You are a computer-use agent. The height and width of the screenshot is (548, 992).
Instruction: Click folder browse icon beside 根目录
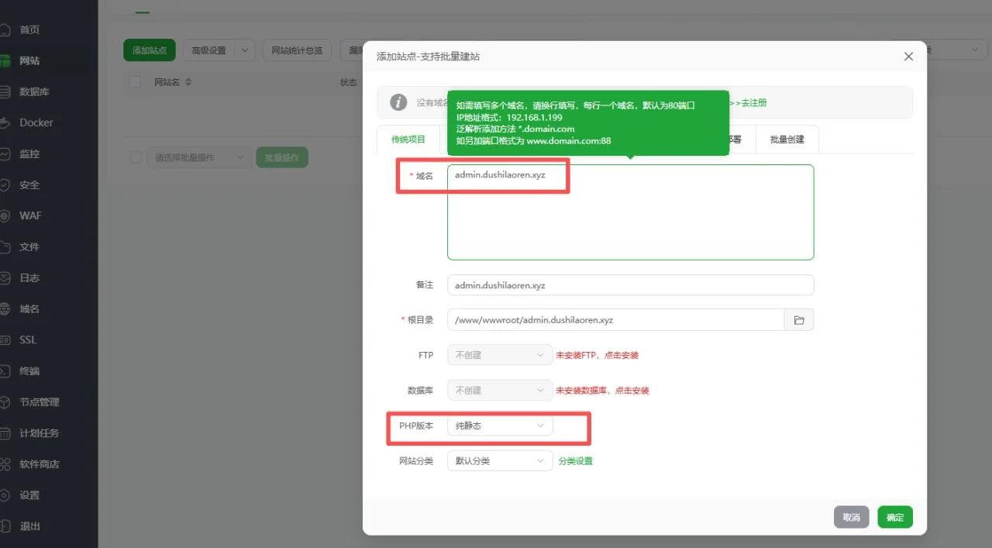click(x=799, y=319)
